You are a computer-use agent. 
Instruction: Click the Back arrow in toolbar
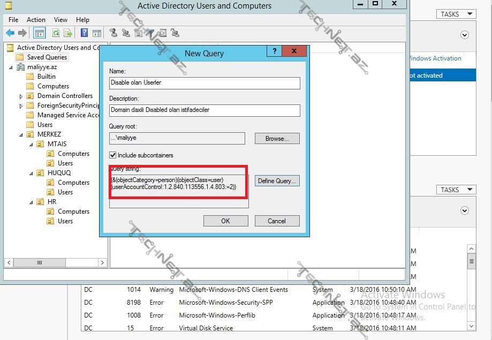point(10,33)
